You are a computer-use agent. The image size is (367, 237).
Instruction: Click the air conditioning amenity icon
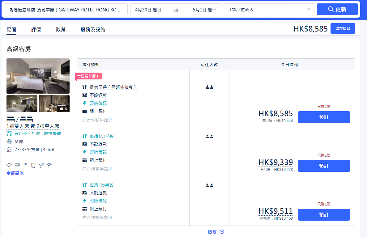[17, 165]
